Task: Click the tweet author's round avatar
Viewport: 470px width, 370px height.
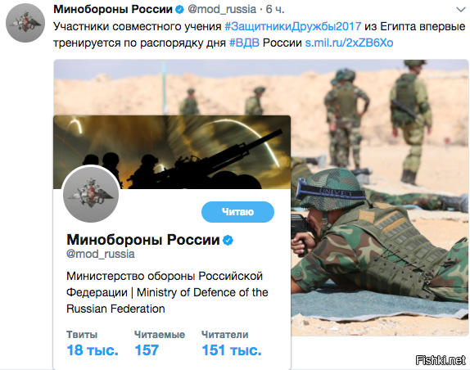Action: [x=25, y=23]
